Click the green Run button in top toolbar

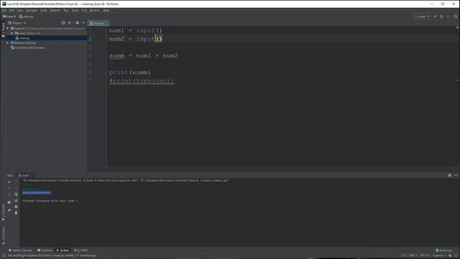435,17
